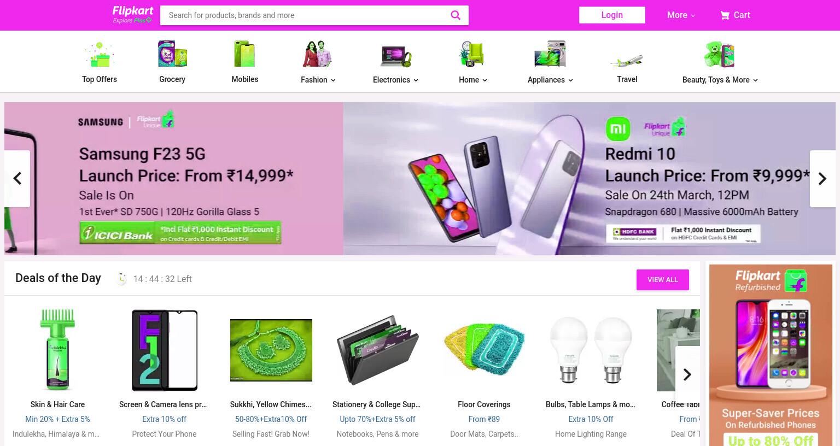Click the Flipkart logo

(133, 15)
